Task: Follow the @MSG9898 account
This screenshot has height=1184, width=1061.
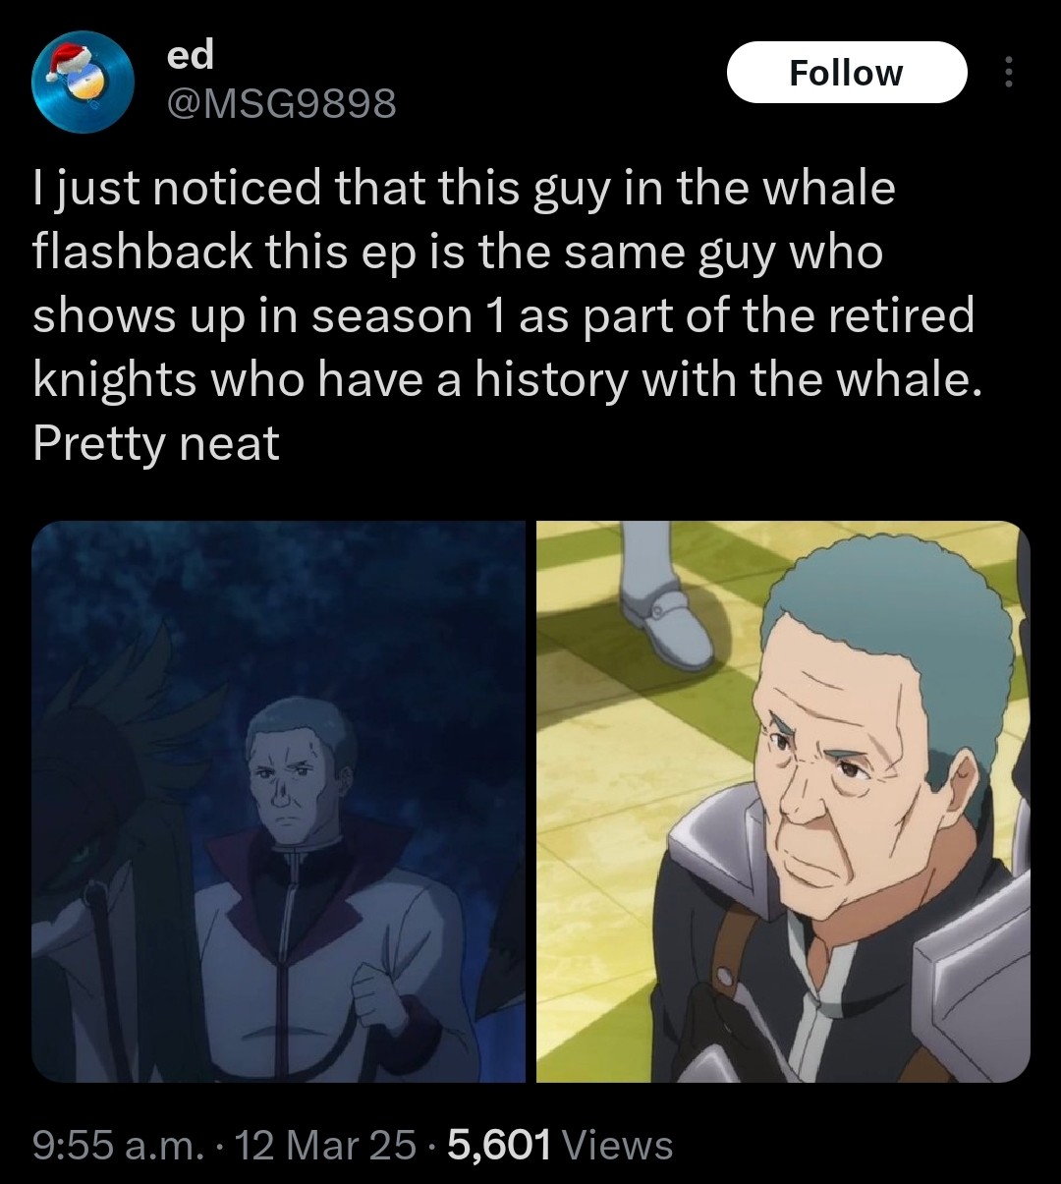Action: pyautogui.click(x=846, y=72)
